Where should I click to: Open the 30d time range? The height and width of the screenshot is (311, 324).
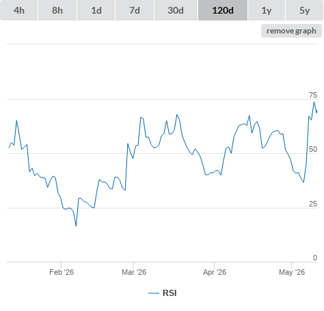tap(176, 10)
